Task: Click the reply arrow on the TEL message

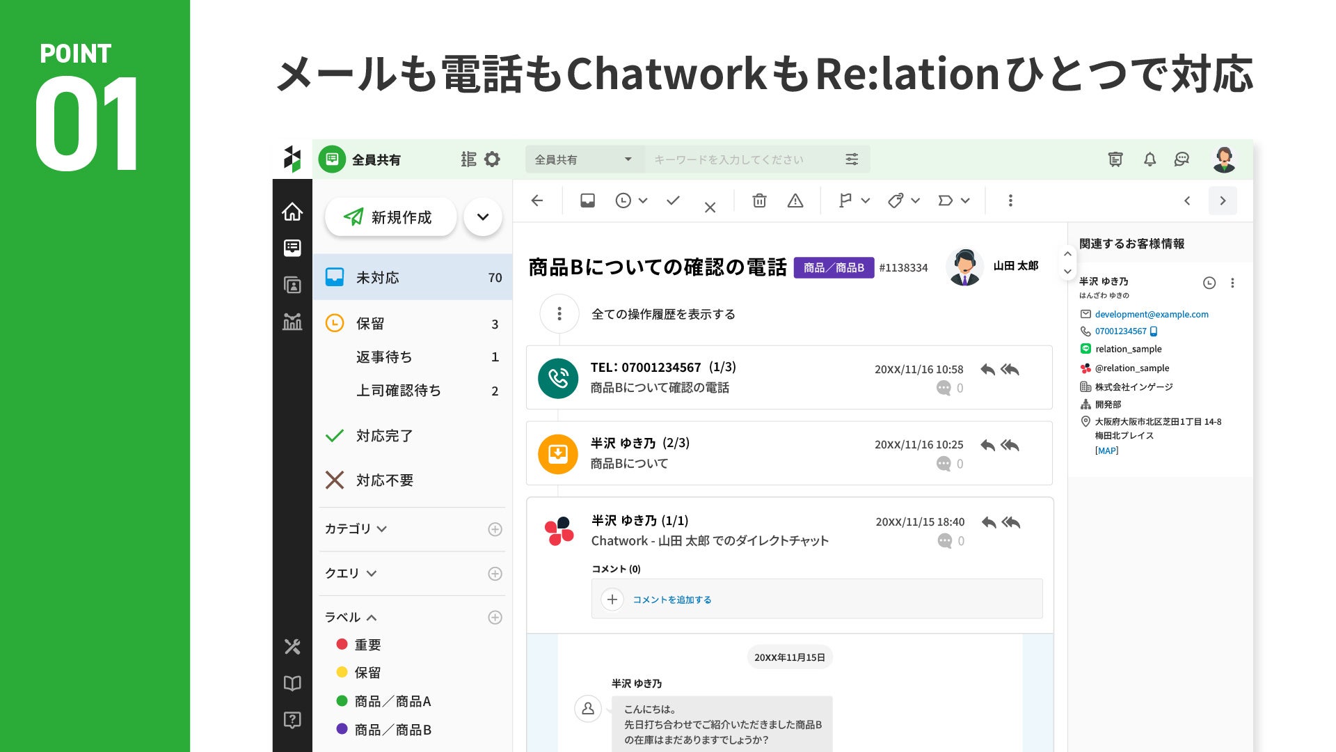Action: (x=987, y=370)
